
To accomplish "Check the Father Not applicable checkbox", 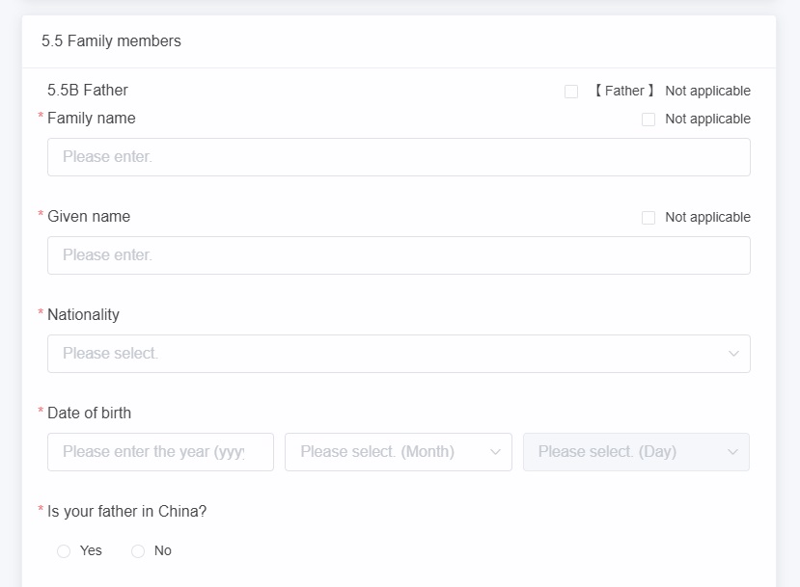I will pos(571,92).
